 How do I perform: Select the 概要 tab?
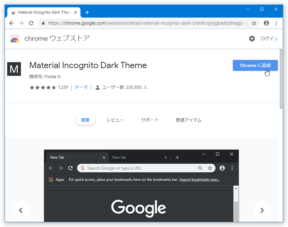85,120
